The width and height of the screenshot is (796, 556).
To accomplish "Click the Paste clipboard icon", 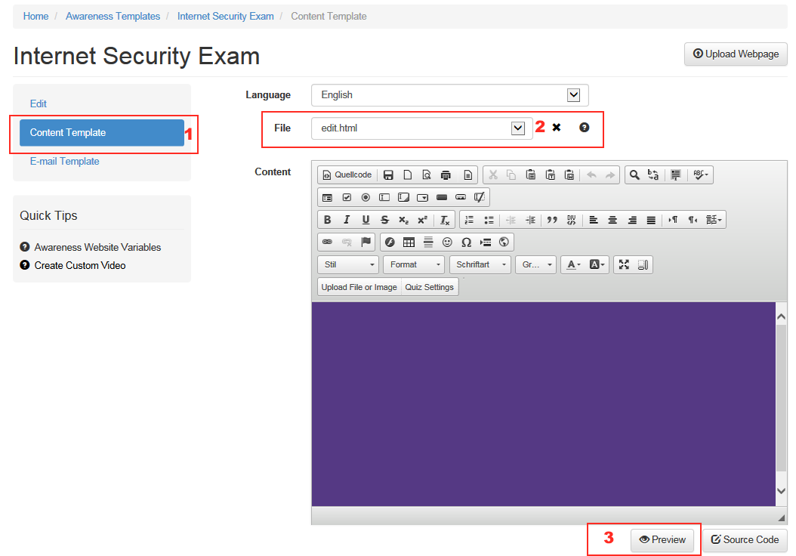I will pos(530,175).
